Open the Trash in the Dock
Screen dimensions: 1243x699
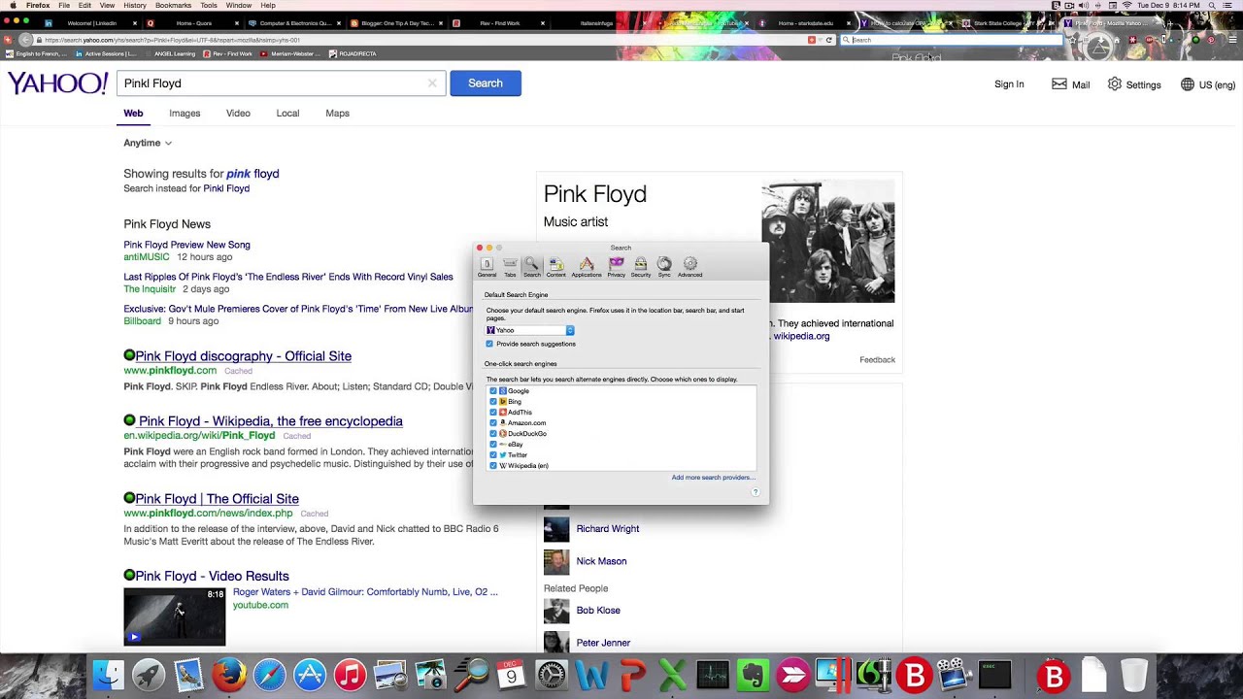[x=1133, y=675]
